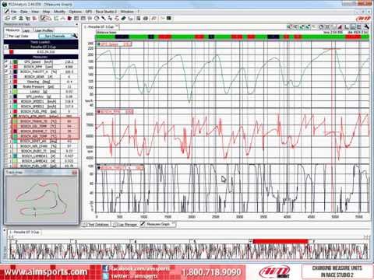Viewport: 374px width, 280px height.
Task: Click the printer icon in main toolbar
Action: (x=146, y=19)
